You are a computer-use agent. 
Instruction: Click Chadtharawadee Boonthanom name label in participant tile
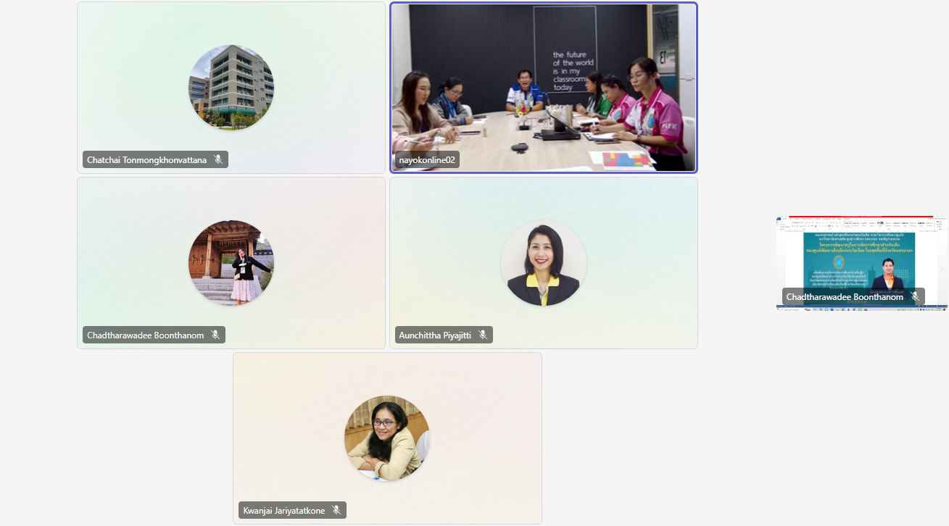coord(146,335)
